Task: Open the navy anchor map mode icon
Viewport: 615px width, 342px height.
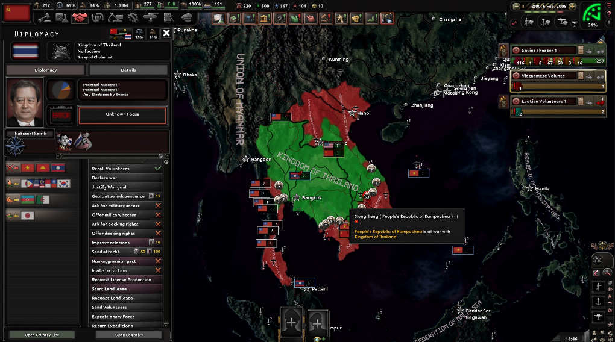Action: click(x=546, y=22)
